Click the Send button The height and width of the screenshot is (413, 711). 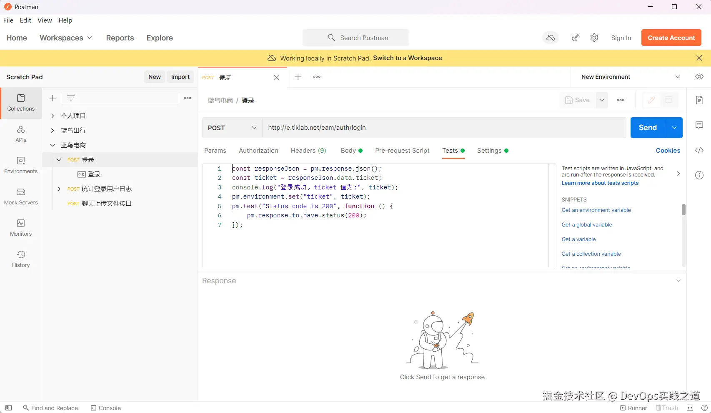click(648, 128)
